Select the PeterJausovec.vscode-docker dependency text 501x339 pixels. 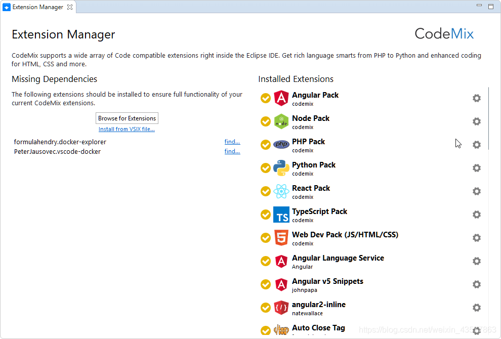(x=57, y=151)
